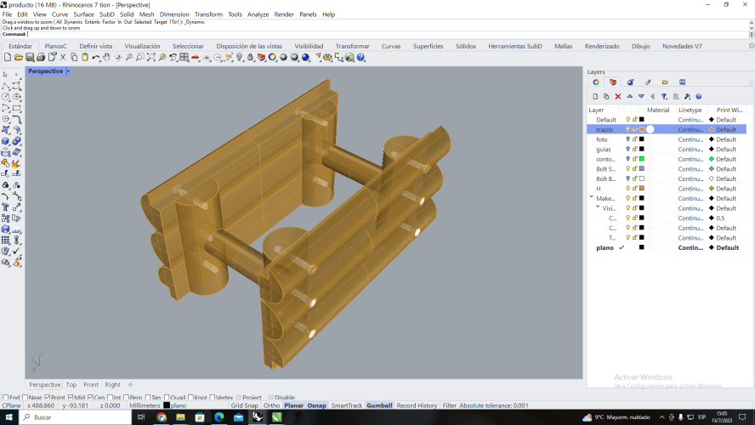The height and width of the screenshot is (425, 755).
Task: Click the Save file icon in toolbar
Action: click(x=29, y=58)
